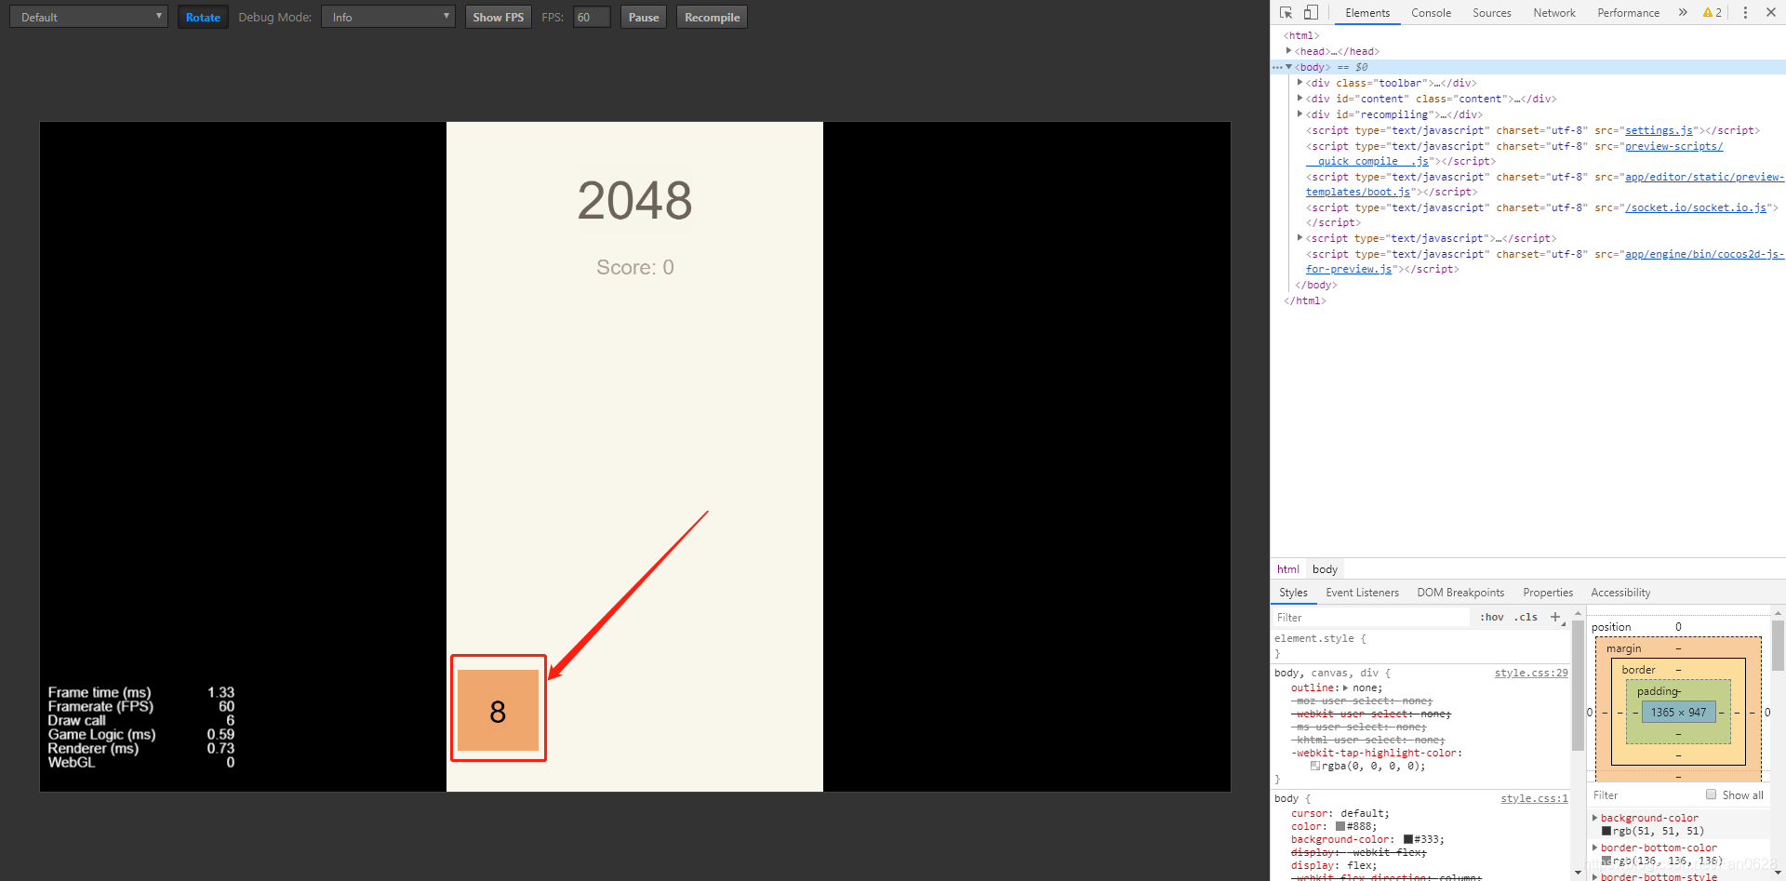
Task: Select the body breadcrumb item
Action: pos(1325,569)
